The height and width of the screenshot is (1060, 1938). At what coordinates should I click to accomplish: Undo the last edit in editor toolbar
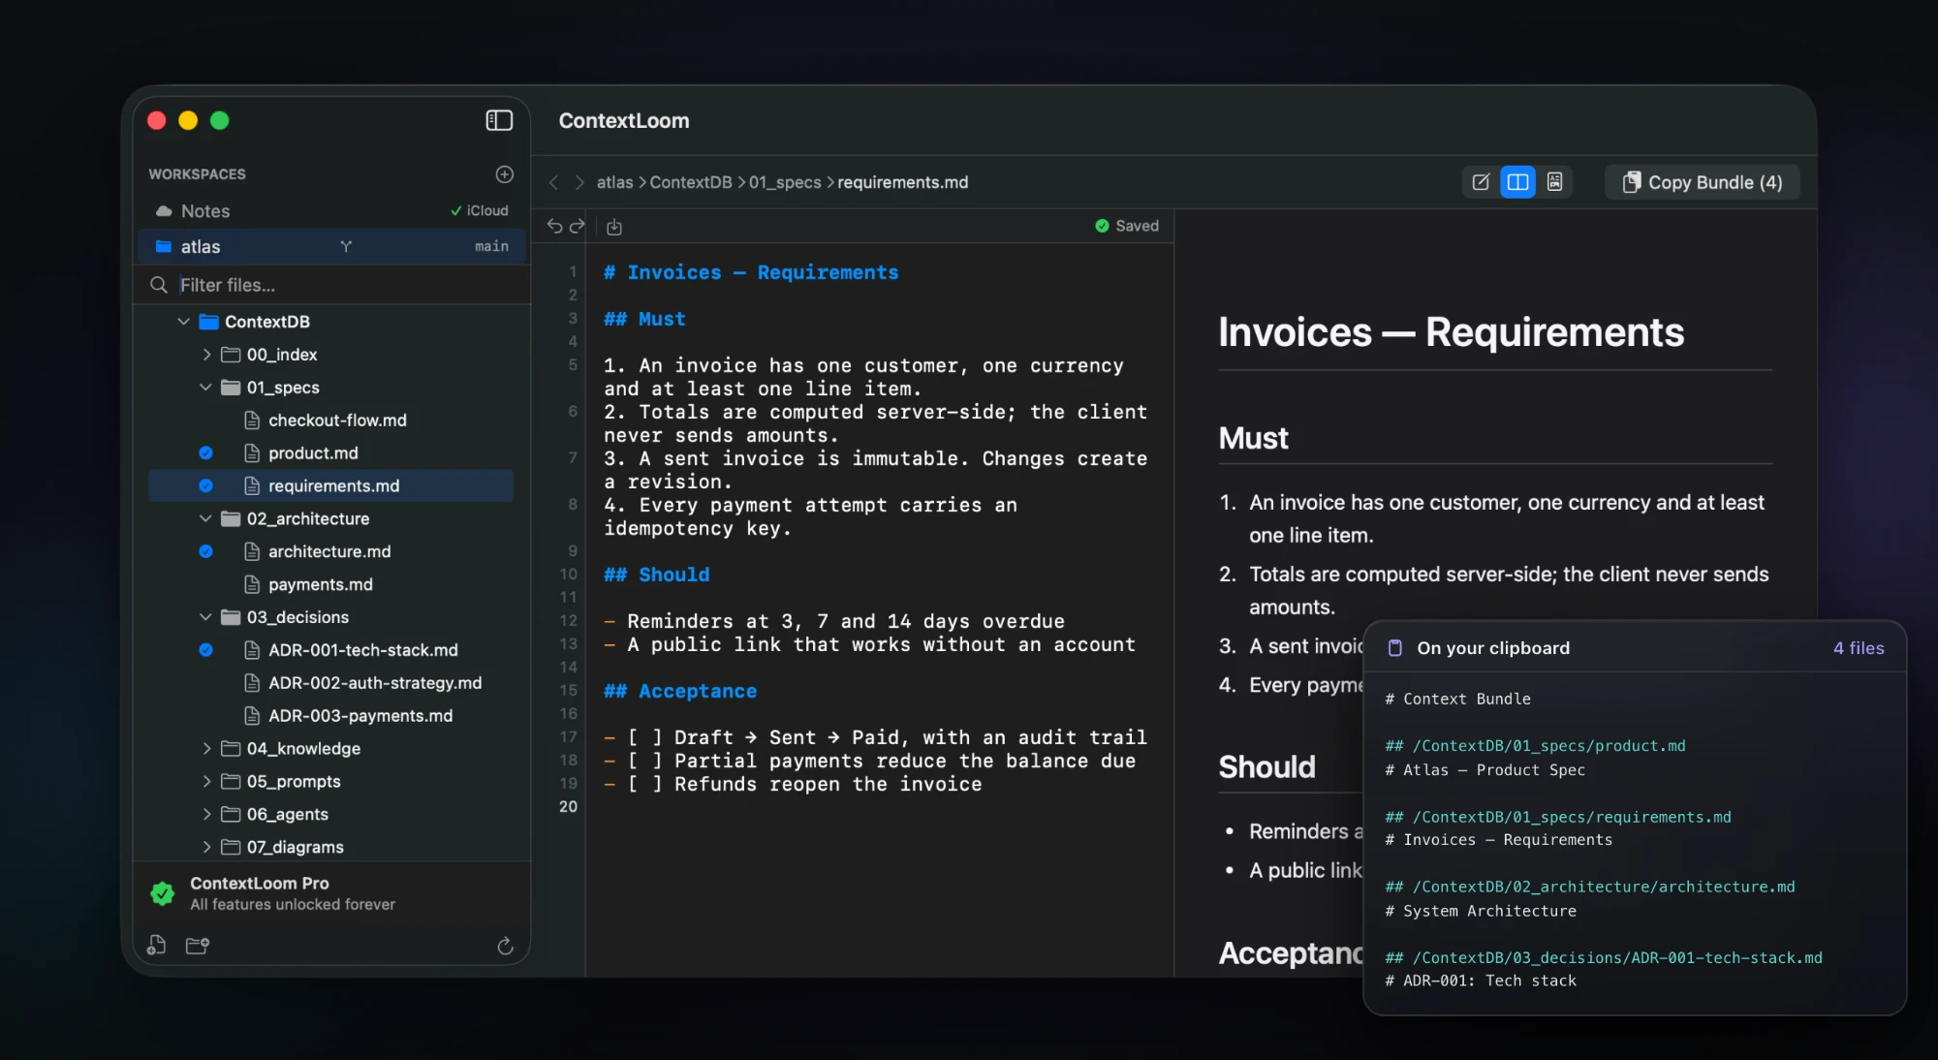click(554, 226)
